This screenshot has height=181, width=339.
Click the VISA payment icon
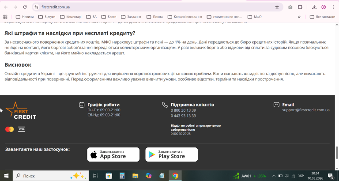pos(22,129)
